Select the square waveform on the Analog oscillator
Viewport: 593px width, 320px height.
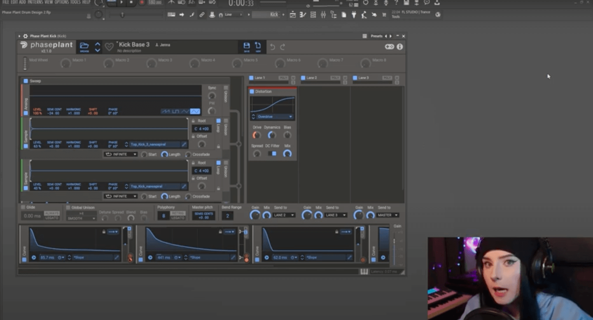coord(175,112)
